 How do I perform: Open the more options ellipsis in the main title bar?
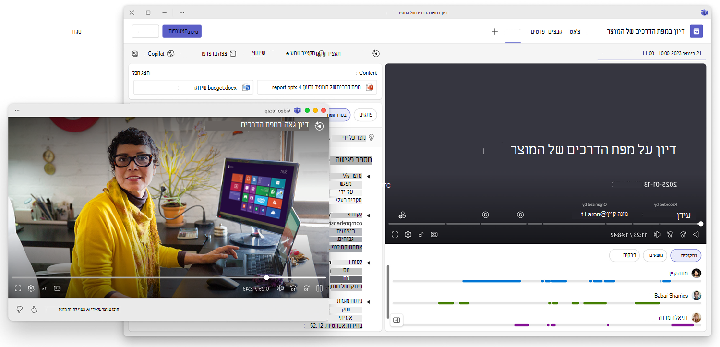pyautogui.click(x=182, y=12)
